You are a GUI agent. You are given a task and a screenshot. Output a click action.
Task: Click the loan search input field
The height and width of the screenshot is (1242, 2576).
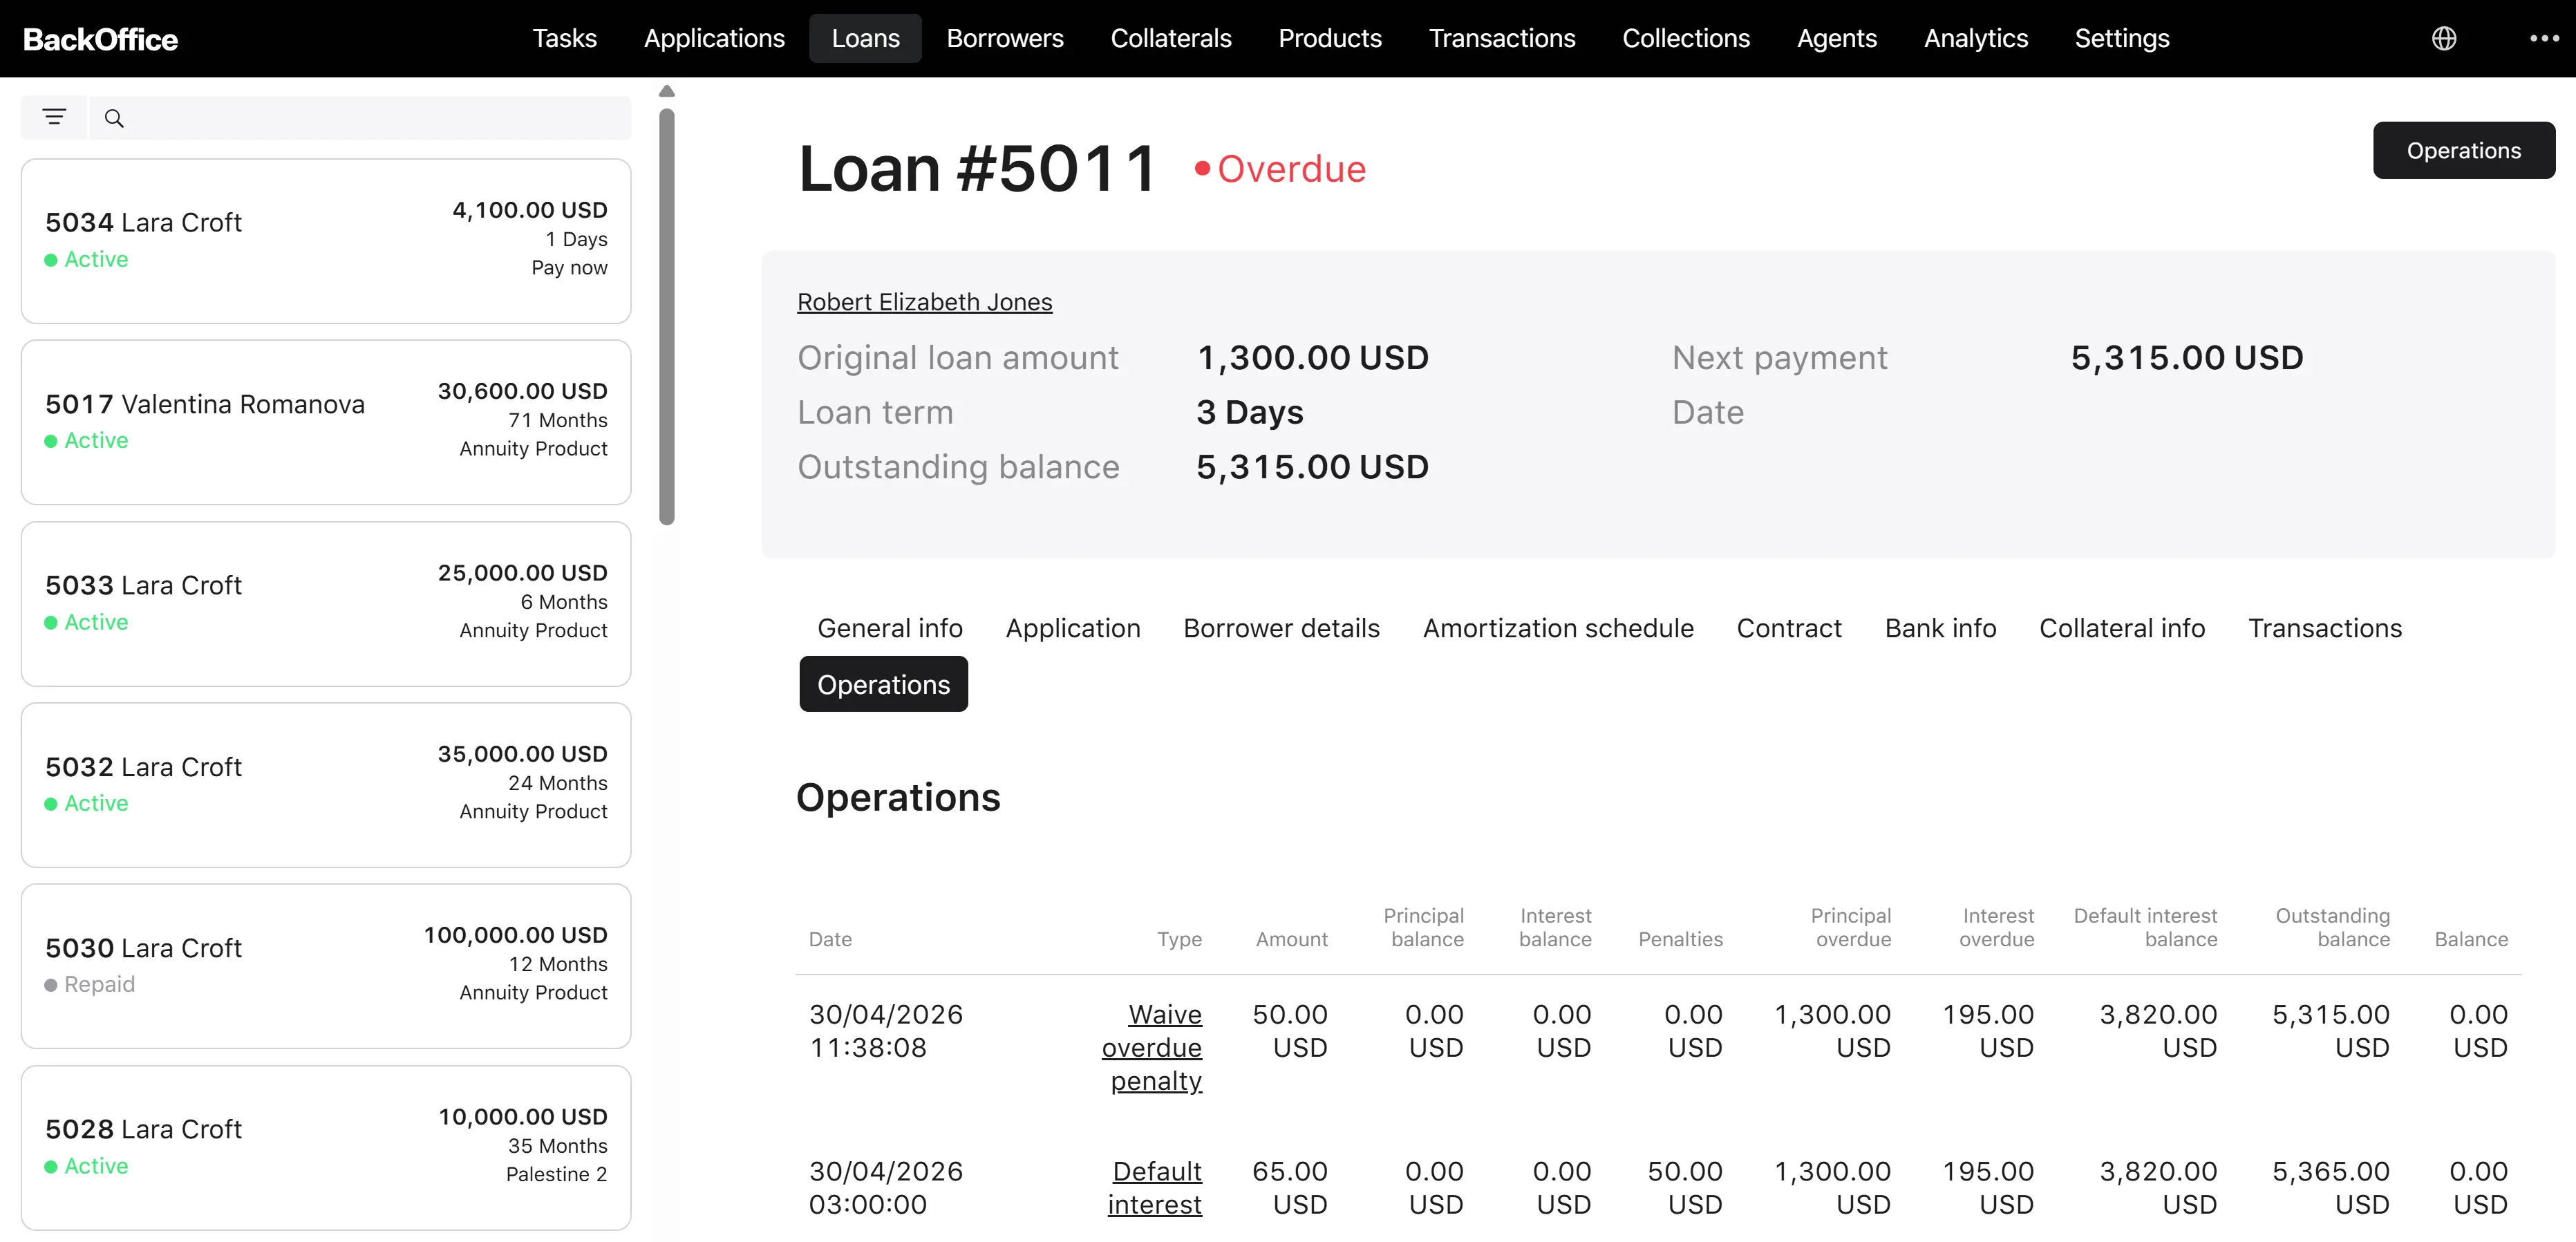pyautogui.click(x=360, y=118)
